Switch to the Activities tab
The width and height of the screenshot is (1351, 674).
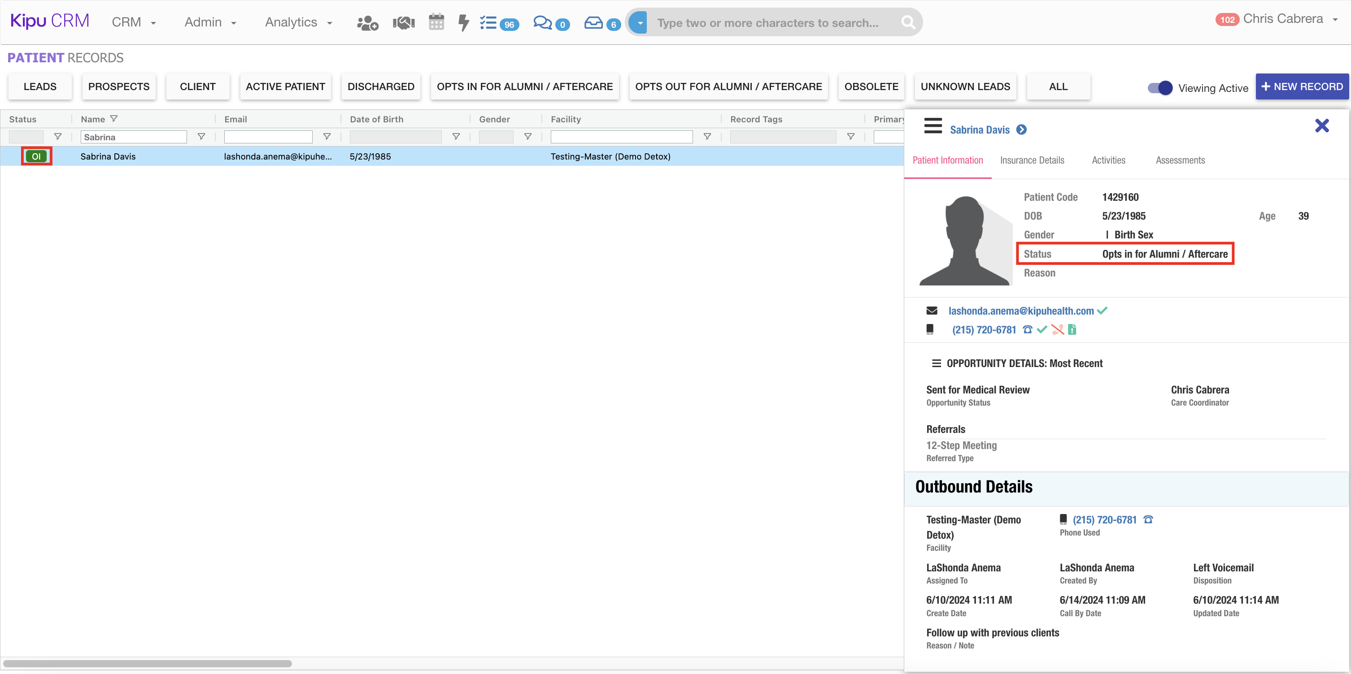[x=1108, y=160]
